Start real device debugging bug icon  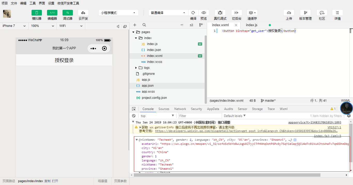point(220,13)
